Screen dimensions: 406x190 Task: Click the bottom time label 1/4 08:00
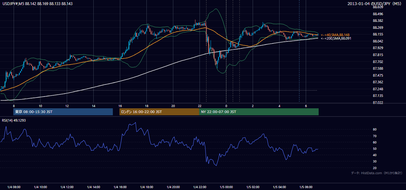pos(14,187)
